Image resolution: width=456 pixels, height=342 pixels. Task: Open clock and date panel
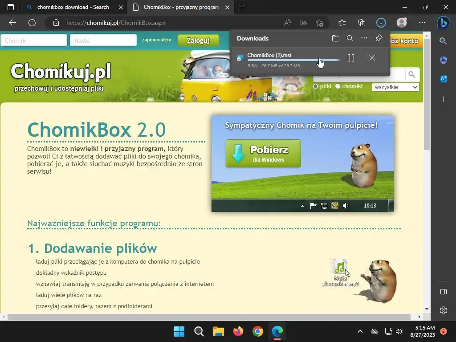tap(423, 331)
